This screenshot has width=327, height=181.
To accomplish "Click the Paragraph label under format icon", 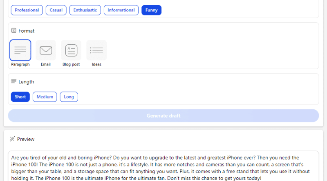I will [x=20, y=64].
